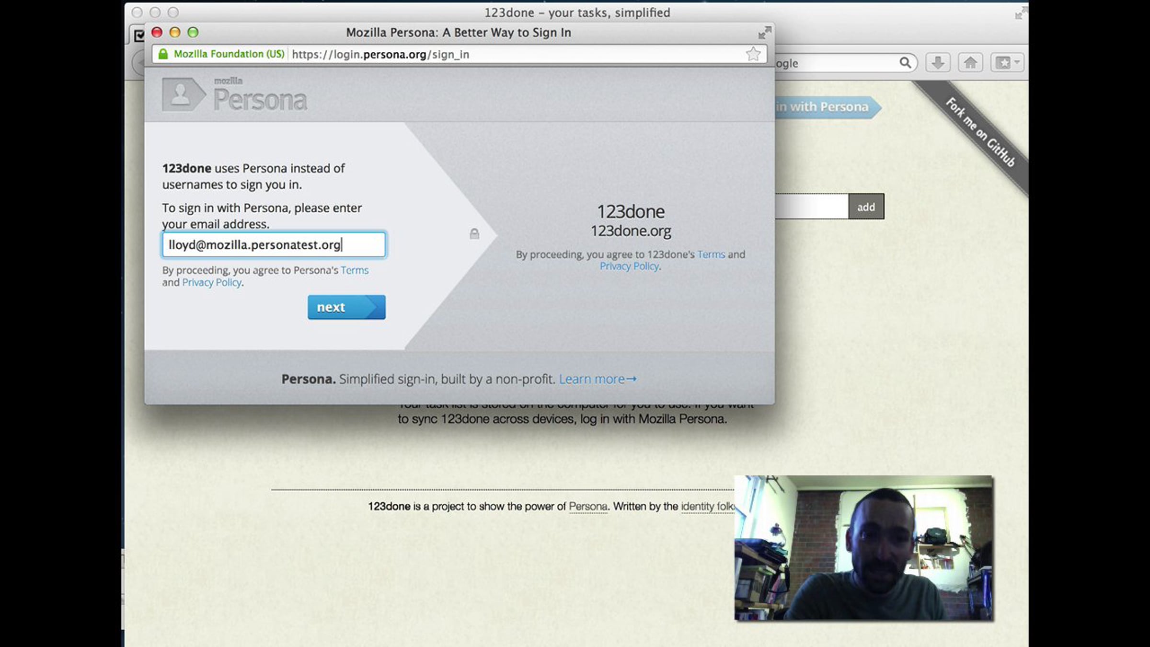This screenshot has width=1150, height=647.
Task: Click the task input field beside add
Action: (x=812, y=207)
